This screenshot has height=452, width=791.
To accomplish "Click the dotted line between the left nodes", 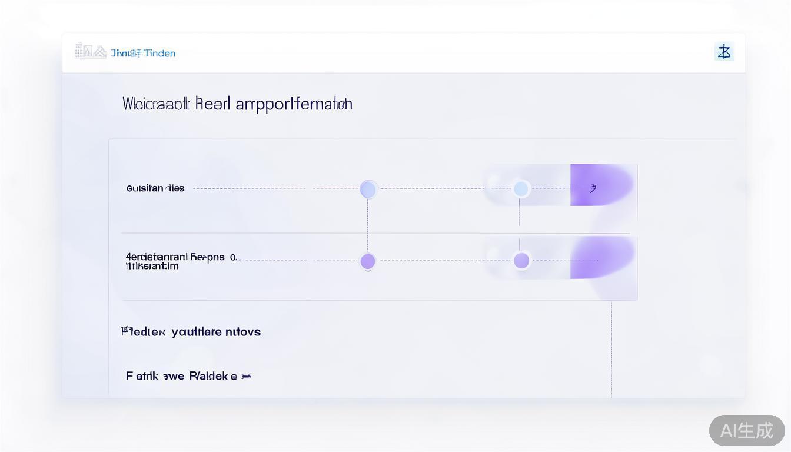I will [368, 225].
